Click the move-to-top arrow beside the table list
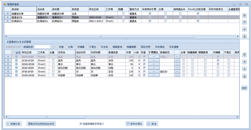The height and width of the screenshot is (130, 251). click(x=244, y=16)
